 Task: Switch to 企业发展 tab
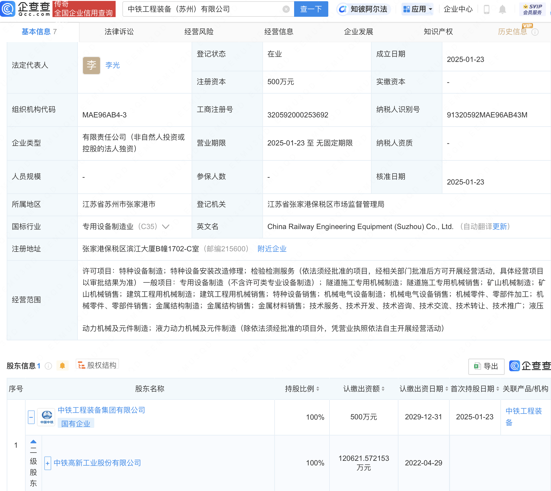[358, 32]
